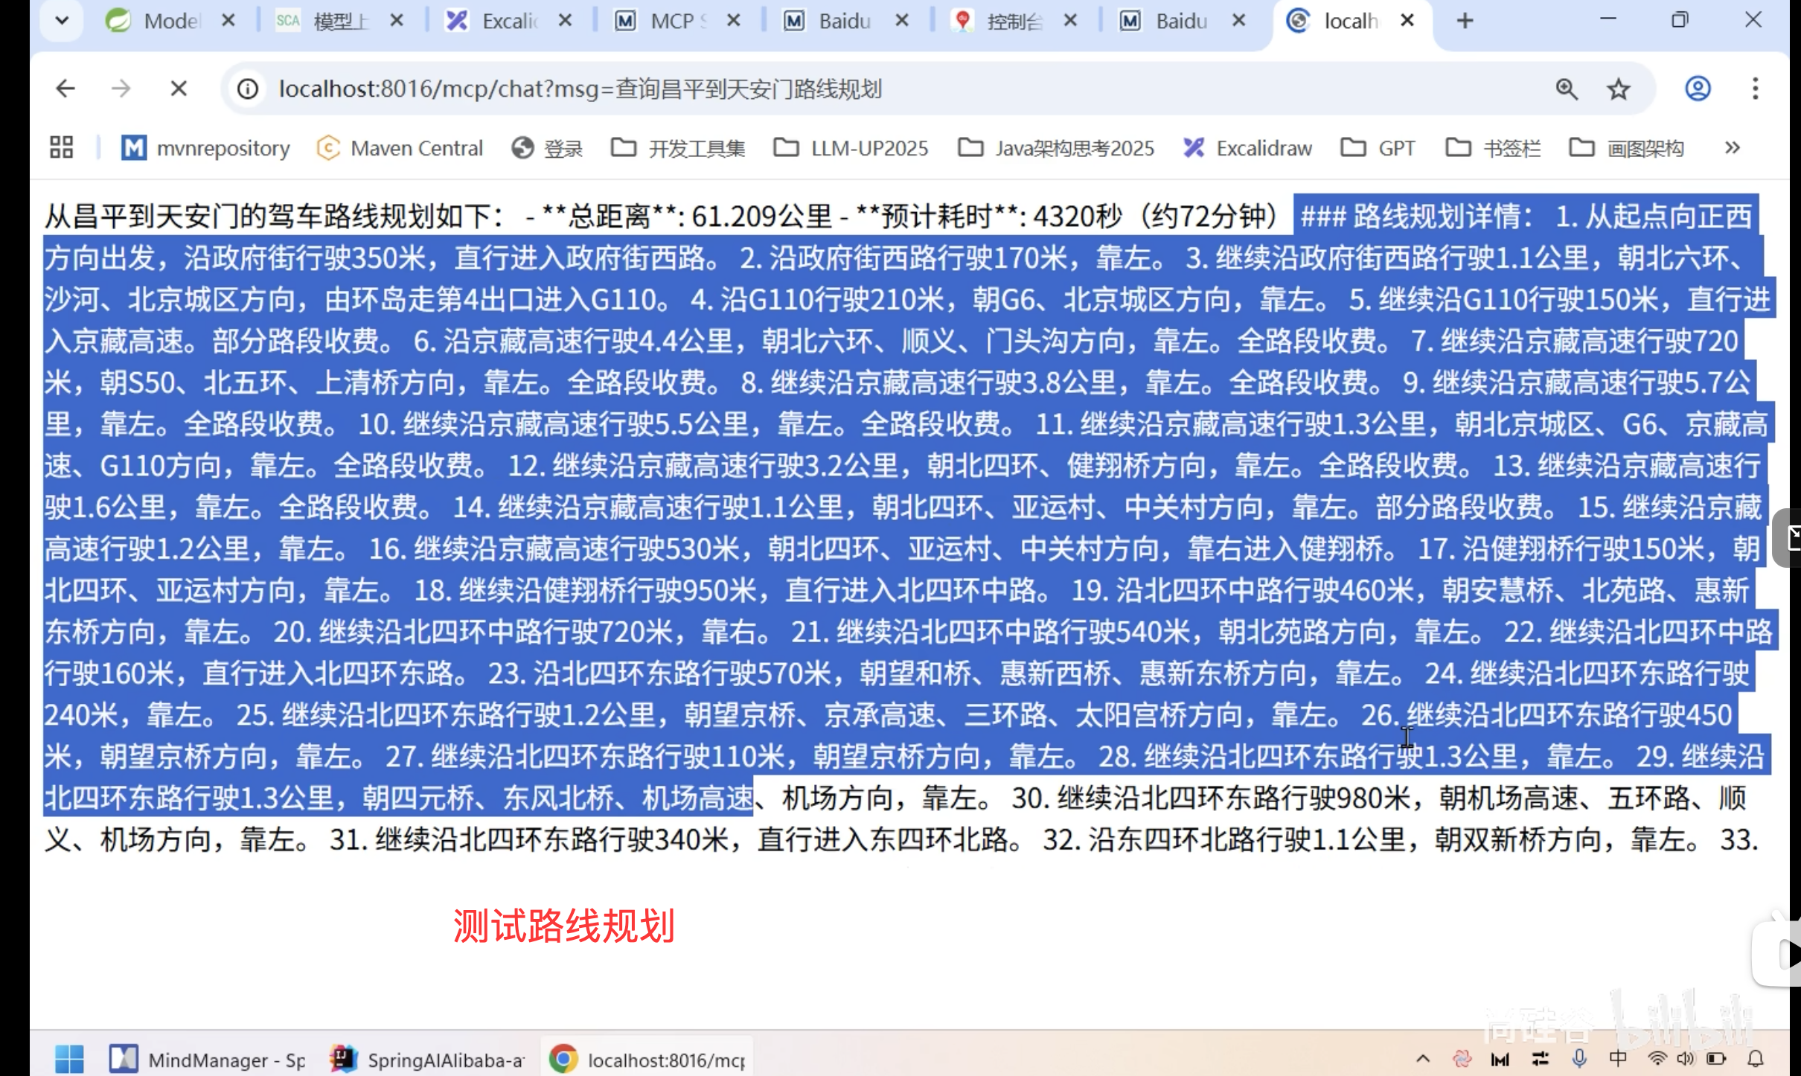Show overflow bookmarks with the » chevron

pyautogui.click(x=1733, y=148)
